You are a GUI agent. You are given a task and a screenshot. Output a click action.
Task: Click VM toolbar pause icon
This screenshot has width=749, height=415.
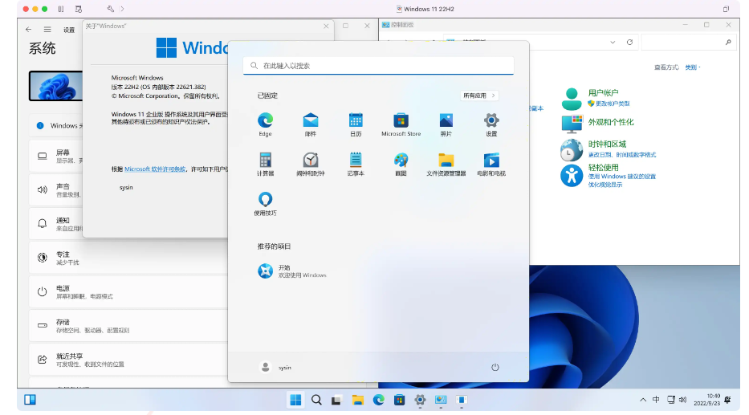(x=61, y=9)
